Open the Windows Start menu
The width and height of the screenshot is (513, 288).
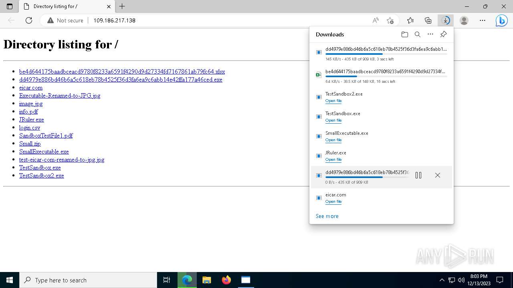[x=10, y=280]
